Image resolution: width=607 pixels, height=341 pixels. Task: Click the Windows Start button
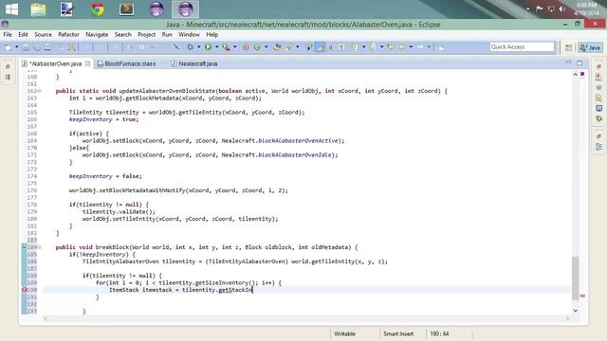pyautogui.click(x=11, y=9)
